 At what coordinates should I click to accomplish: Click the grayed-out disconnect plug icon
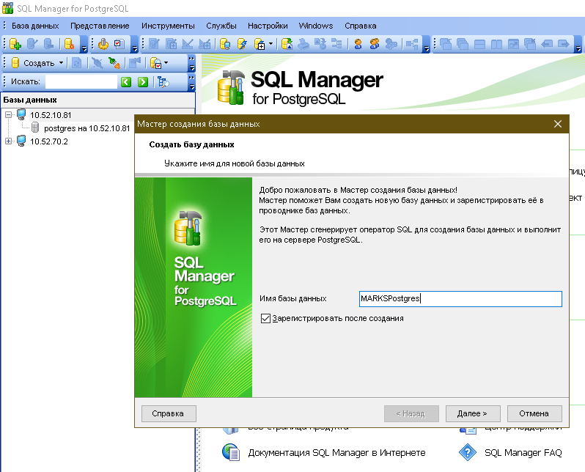[97, 63]
